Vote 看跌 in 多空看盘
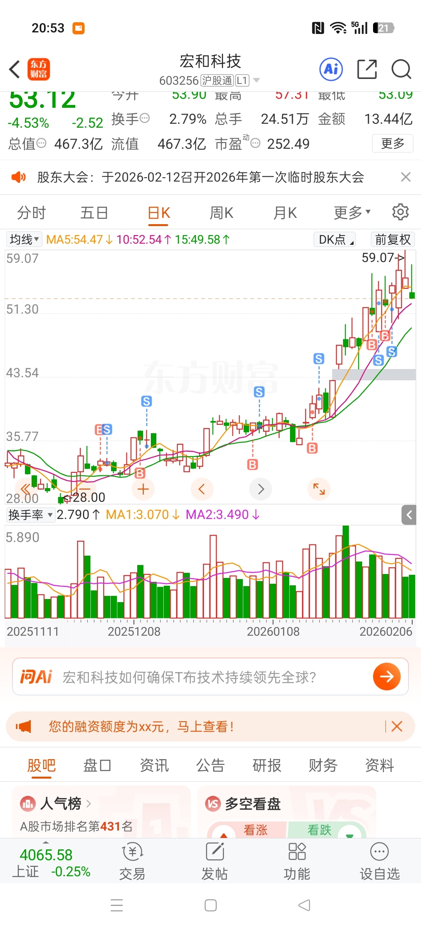 pyautogui.click(x=327, y=830)
